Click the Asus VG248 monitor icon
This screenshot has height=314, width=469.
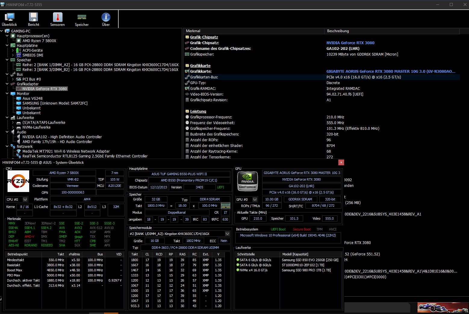19,98
